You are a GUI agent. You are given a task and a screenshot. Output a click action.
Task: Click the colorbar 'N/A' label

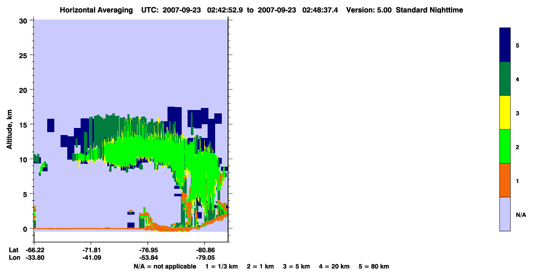(521, 215)
